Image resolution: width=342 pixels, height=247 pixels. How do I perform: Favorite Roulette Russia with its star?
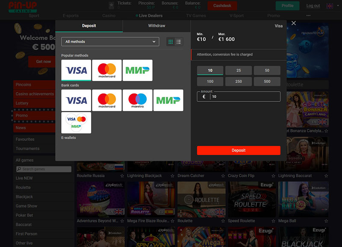pos(122,176)
